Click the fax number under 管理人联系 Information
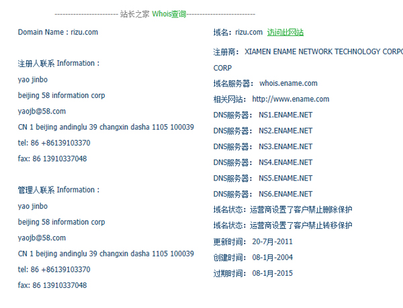This screenshot has width=403, height=308. (x=52, y=285)
